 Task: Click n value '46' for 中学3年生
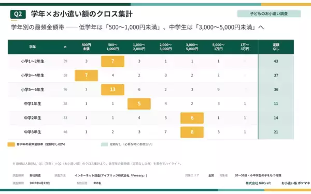coord(65,132)
